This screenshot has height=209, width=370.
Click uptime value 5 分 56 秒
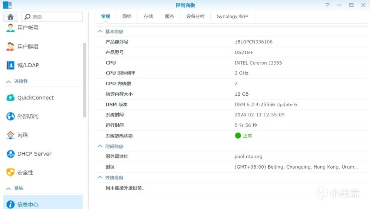click(x=246, y=125)
